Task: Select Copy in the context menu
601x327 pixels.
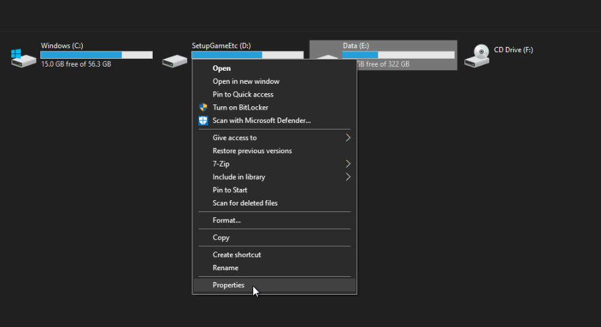Action: click(x=221, y=238)
